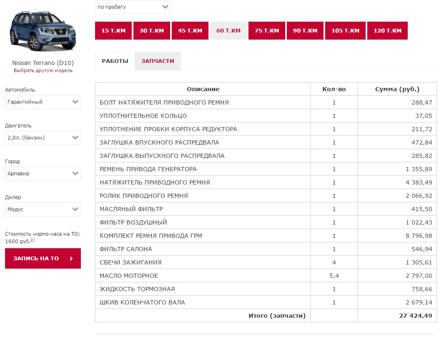Click the 'Стоимость нормо-часа на ТО' text
This screenshot has height=339, width=444.
pos(43,237)
